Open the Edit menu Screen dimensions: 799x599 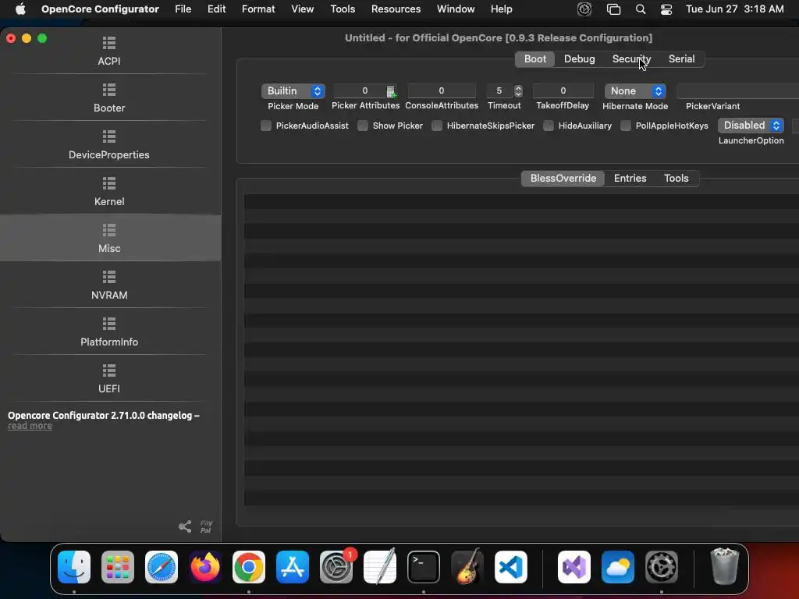217,9
